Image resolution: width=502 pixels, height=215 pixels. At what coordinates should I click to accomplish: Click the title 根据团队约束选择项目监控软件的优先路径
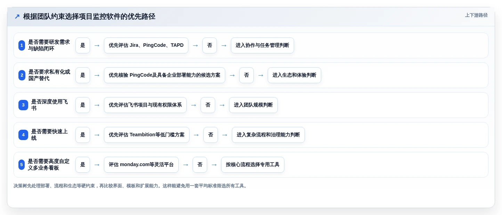(x=89, y=17)
